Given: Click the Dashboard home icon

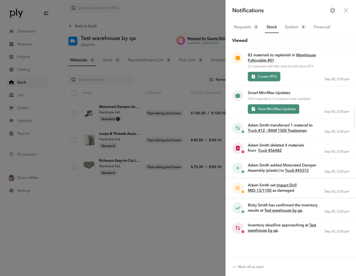Looking at the screenshot, I should [x=11, y=31].
